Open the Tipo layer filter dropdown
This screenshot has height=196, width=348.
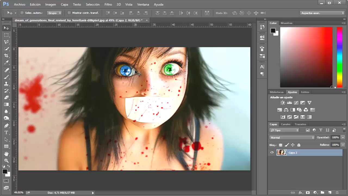[x=284, y=130]
